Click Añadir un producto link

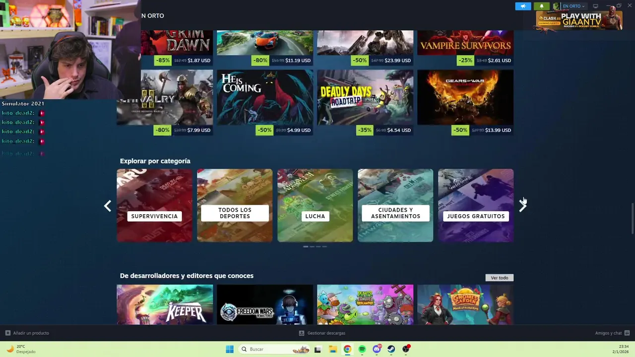tap(31, 333)
